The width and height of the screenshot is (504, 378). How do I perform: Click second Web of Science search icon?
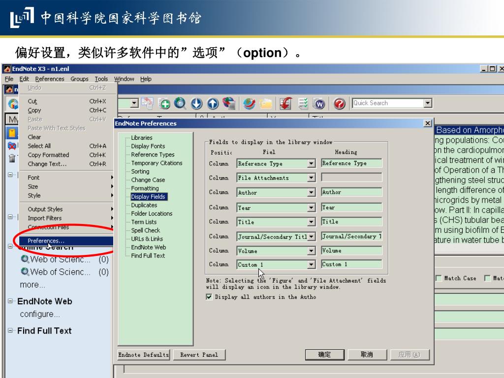click(25, 272)
